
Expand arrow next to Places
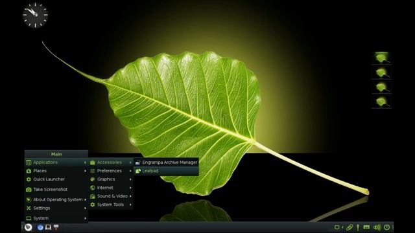coord(85,171)
